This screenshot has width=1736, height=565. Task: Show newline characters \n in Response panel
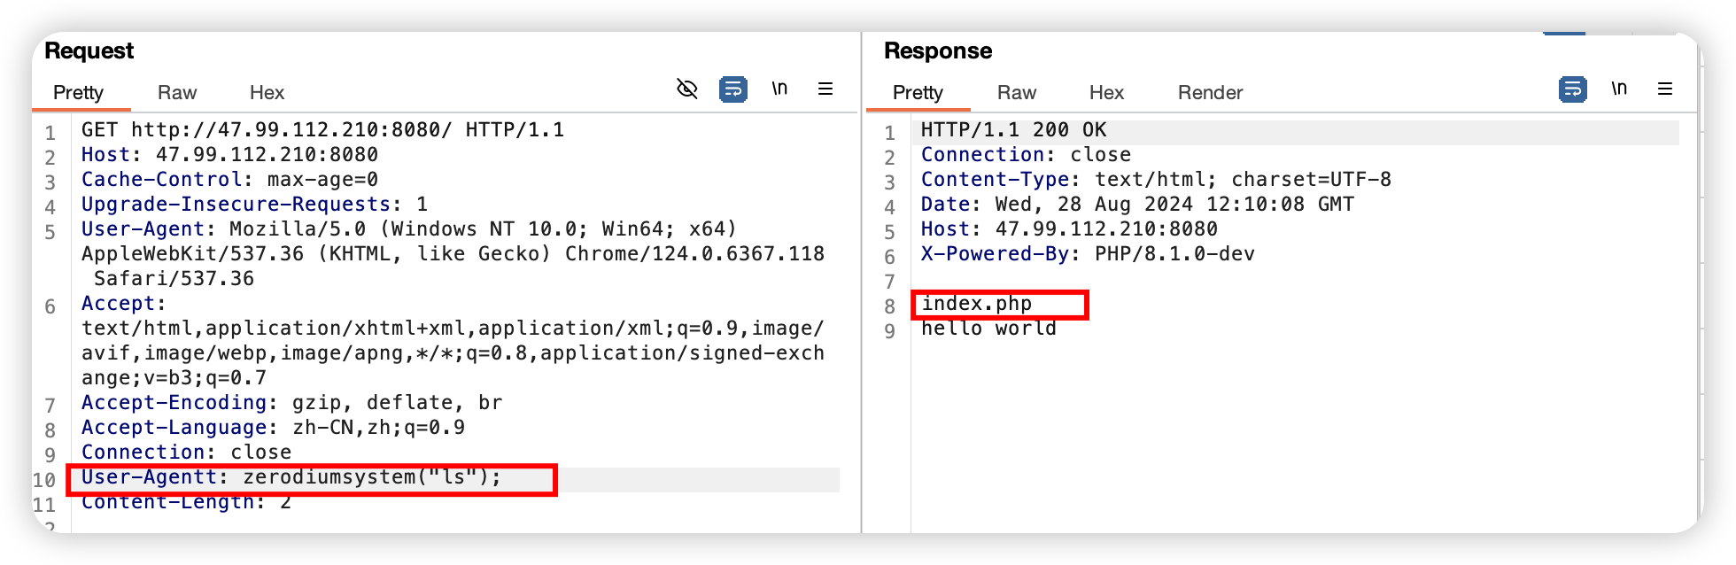tap(1619, 89)
